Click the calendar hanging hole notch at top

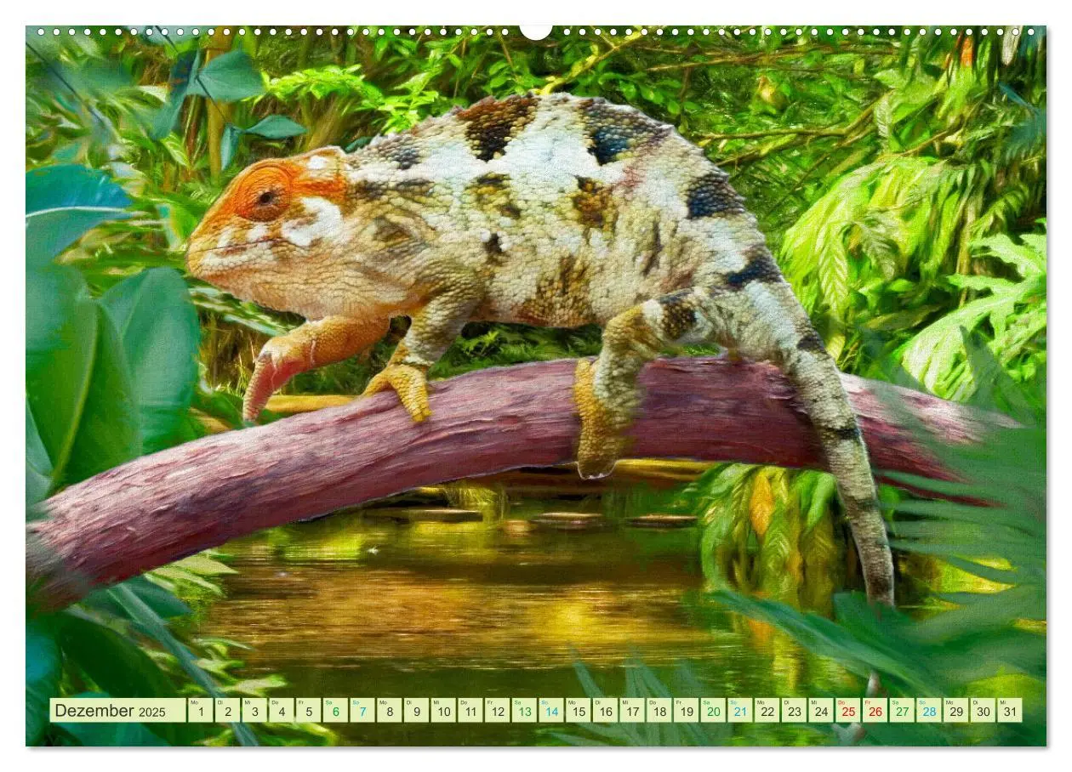536,31
